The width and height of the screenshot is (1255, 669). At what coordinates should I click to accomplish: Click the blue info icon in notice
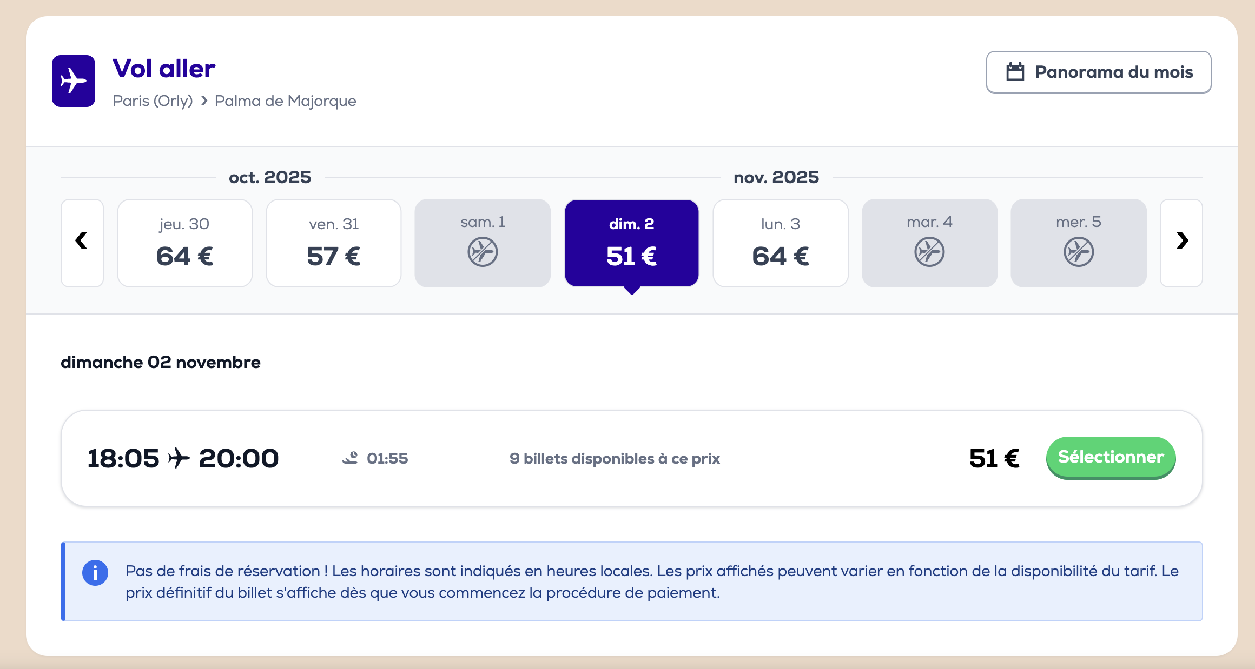[x=95, y=573]
